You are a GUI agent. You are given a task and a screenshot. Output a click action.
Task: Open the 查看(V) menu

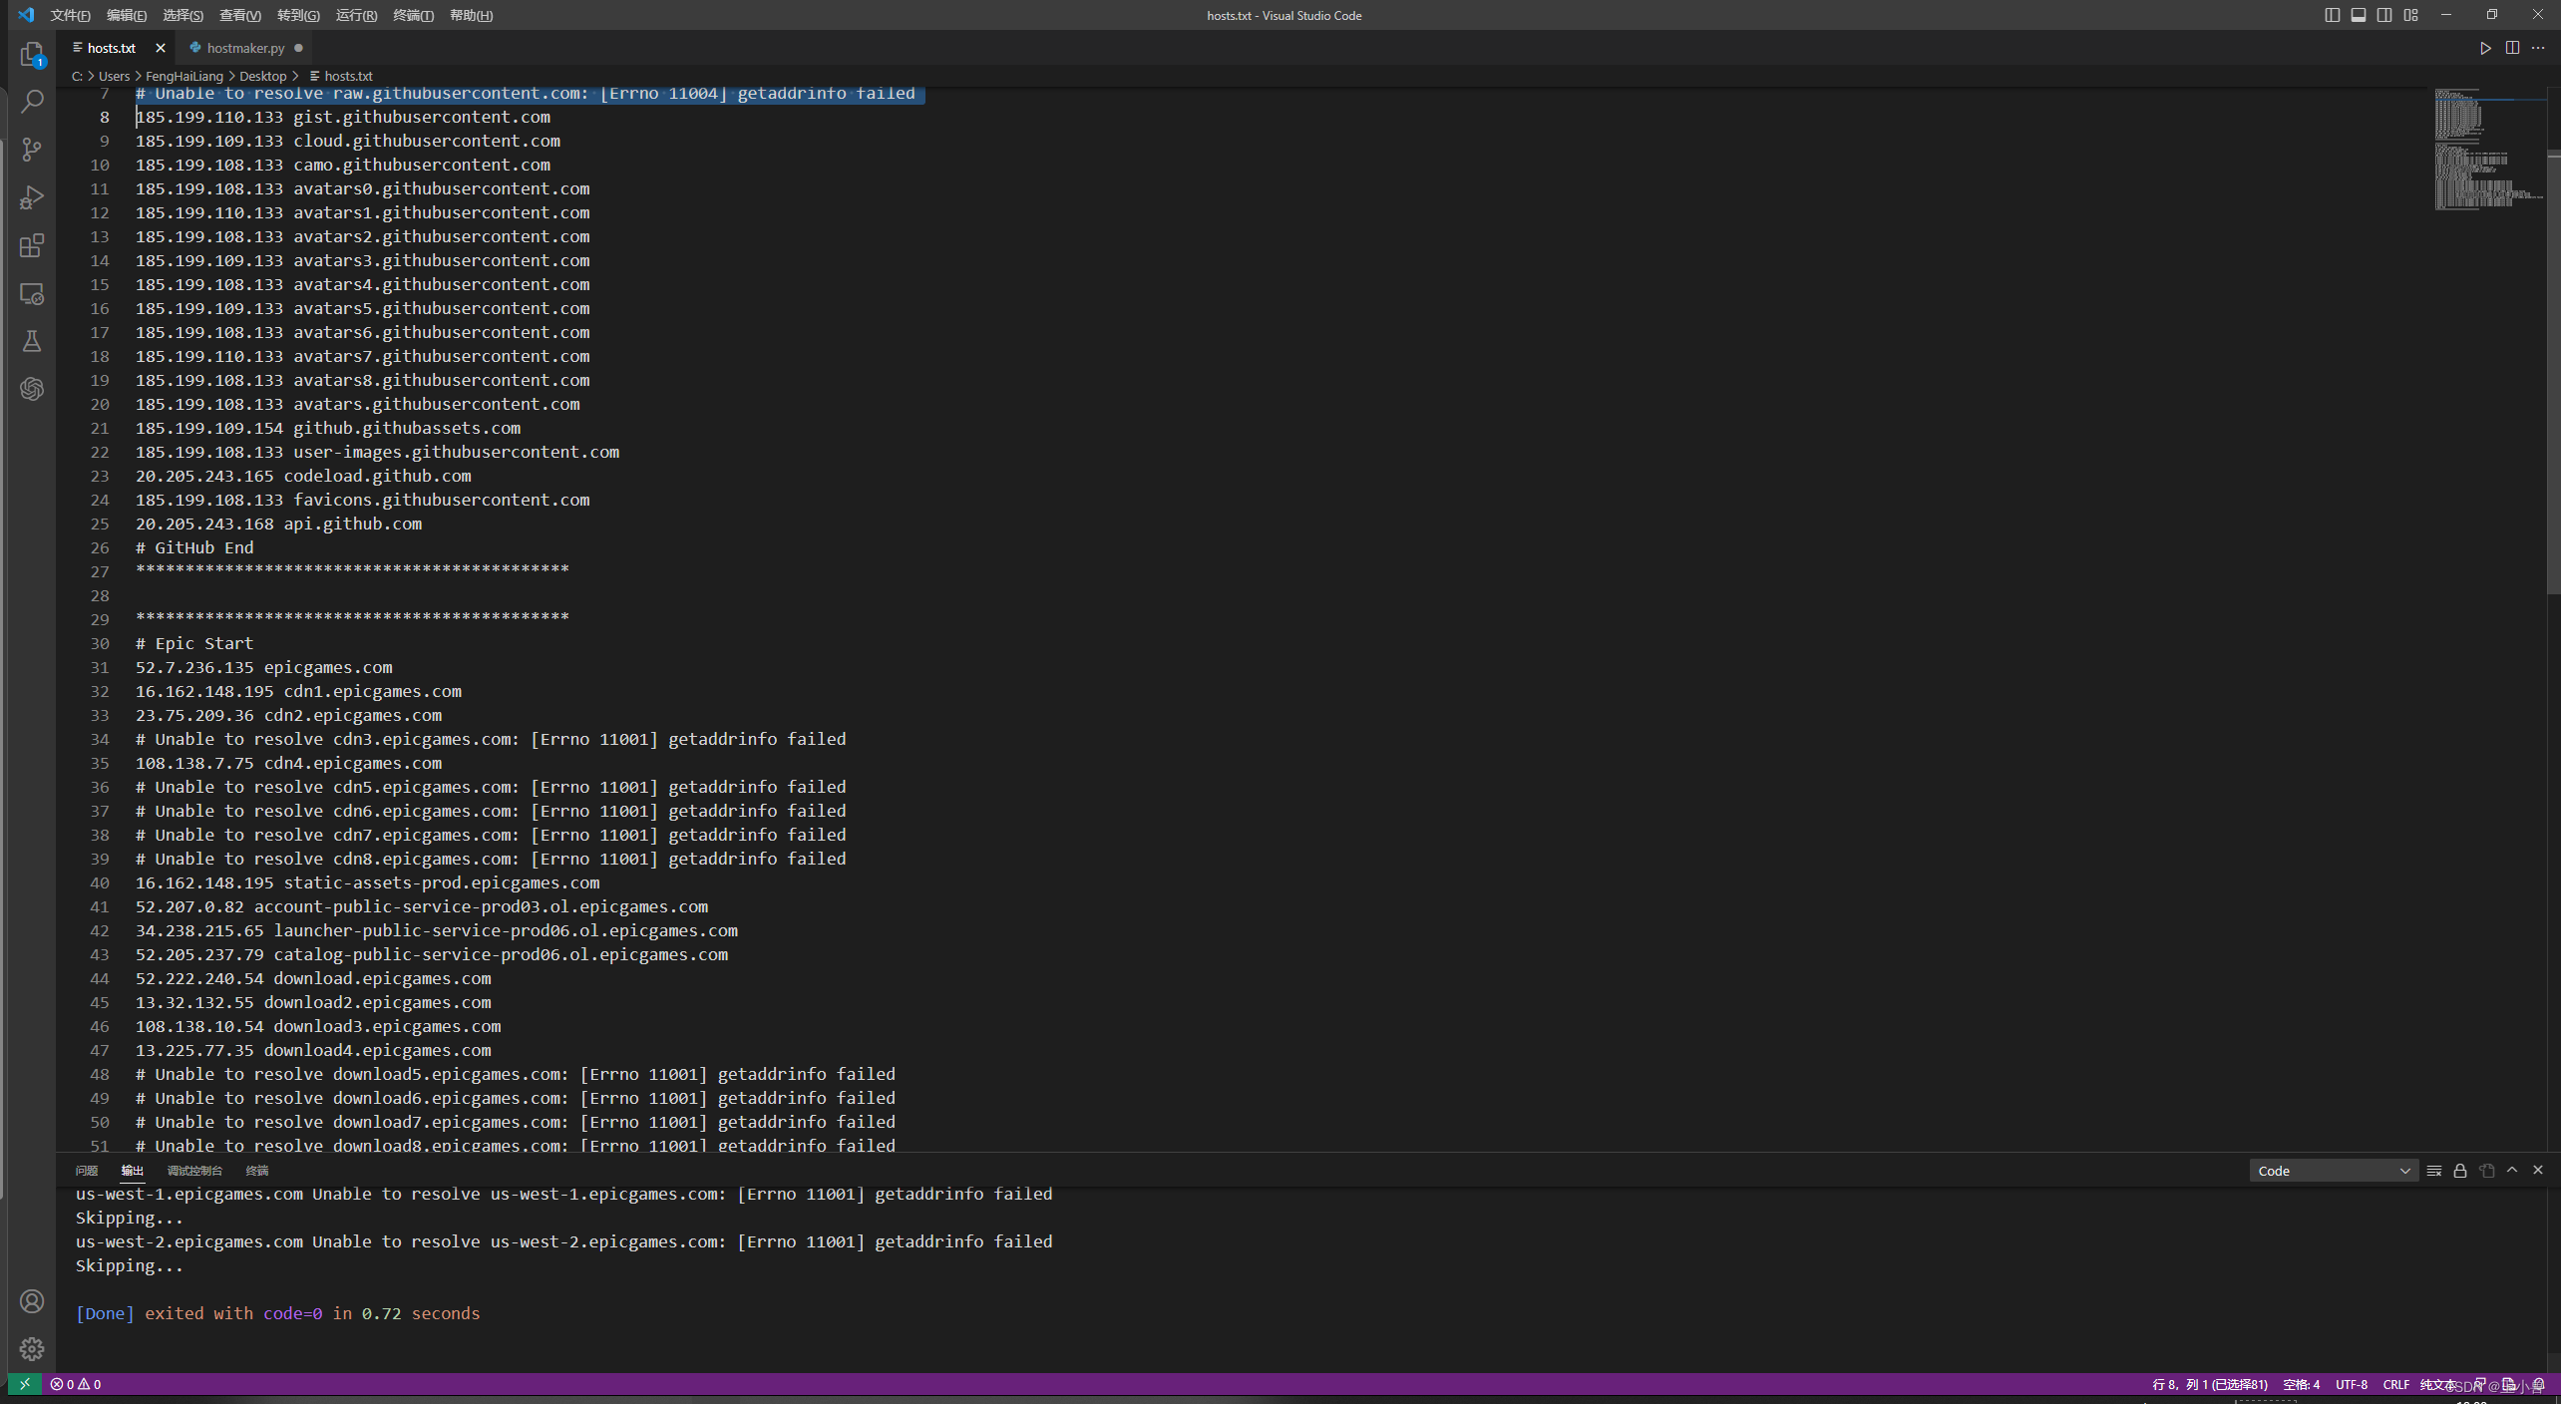click(240, 15)
